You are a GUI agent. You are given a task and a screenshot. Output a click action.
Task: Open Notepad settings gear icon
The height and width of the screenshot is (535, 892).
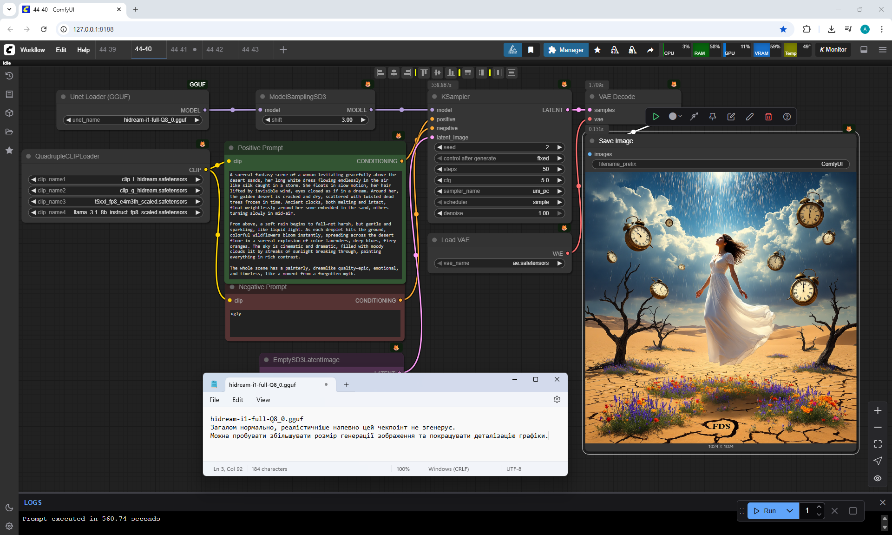pos(557,400)
